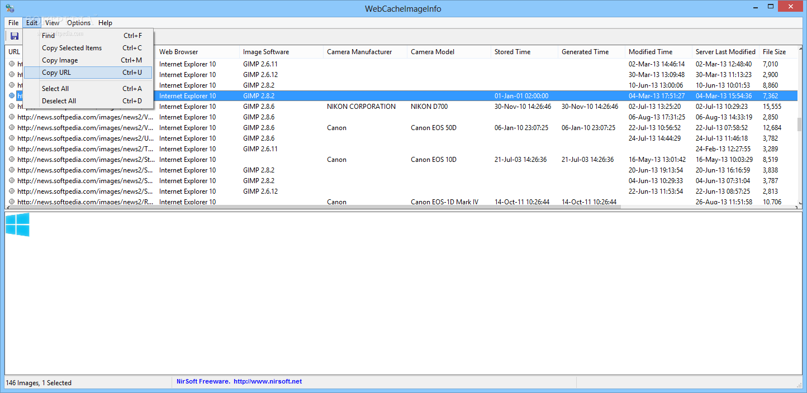Click the Windows logo image preview

[17, 225]
